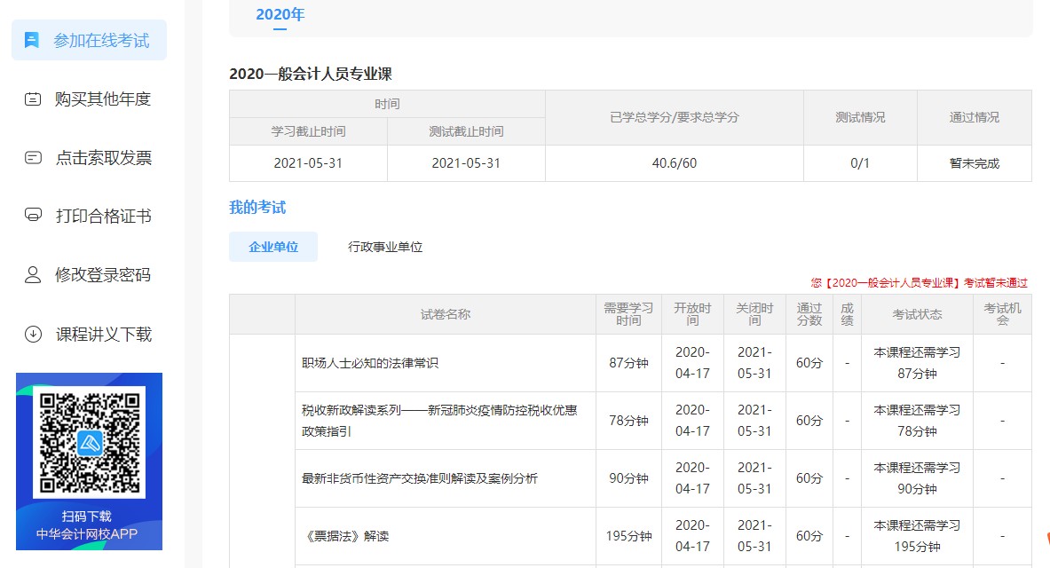Select 购买其他年度 from the sidebar menu
1050x568 pixels.
click(x=99, y=99)
